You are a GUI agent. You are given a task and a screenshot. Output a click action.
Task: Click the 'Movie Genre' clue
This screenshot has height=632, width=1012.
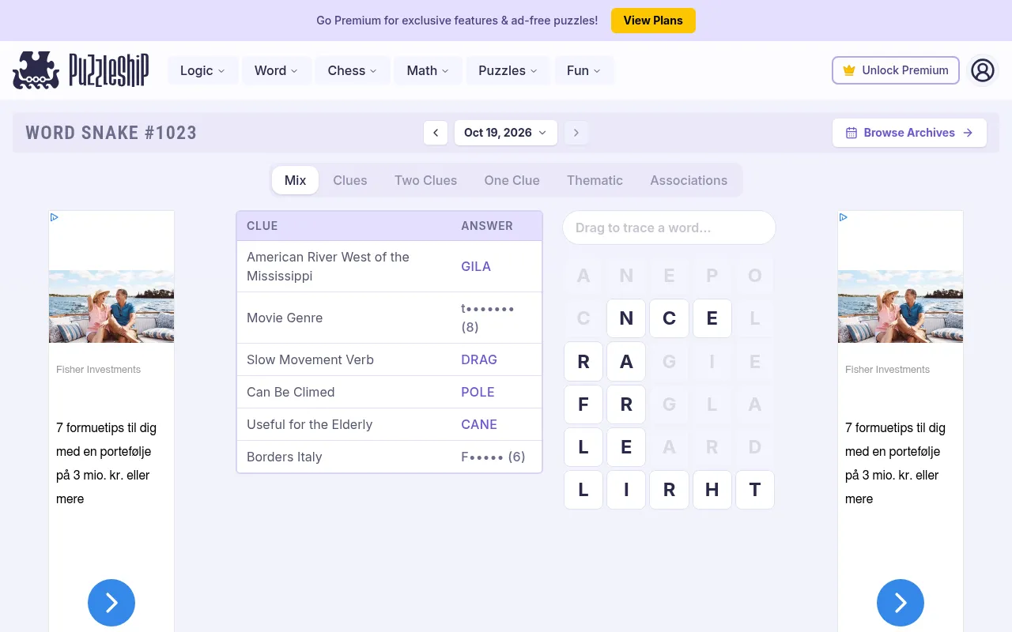pos(285,318)
